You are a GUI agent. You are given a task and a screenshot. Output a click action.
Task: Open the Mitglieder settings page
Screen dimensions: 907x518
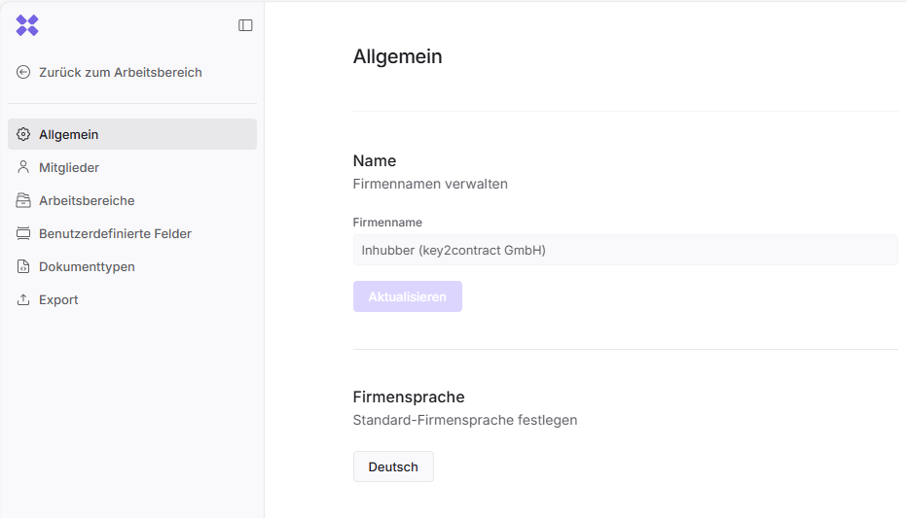(x=69, y=167)
